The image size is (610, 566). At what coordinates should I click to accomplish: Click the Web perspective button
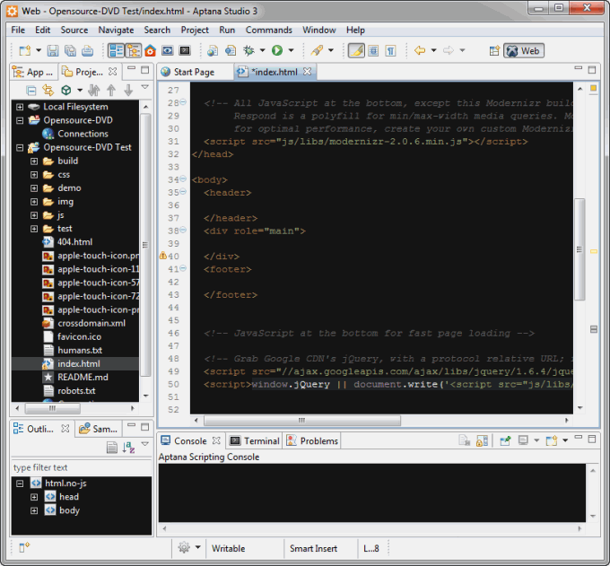coord(523,51)
